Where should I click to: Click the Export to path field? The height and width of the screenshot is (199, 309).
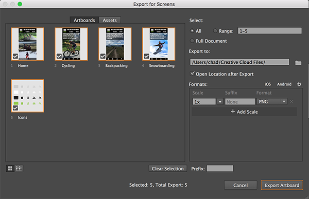239,62
